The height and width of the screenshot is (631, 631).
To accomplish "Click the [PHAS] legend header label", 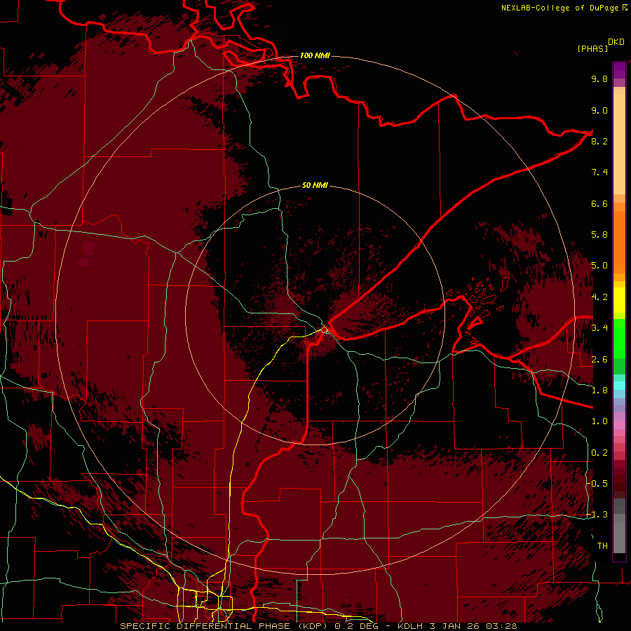I will click(592, 48).
